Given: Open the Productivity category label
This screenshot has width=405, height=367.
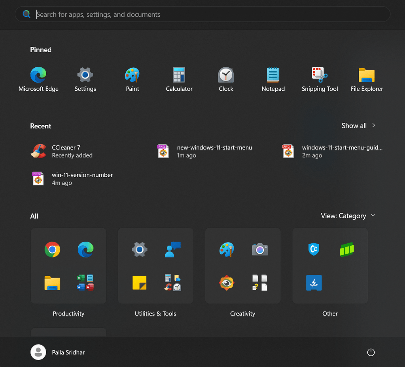Looking at the screenshot, I should (68, 313).
